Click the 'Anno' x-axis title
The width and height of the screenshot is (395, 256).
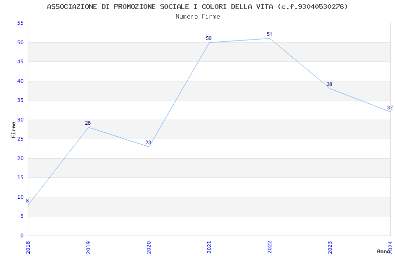tap(383, 251)
